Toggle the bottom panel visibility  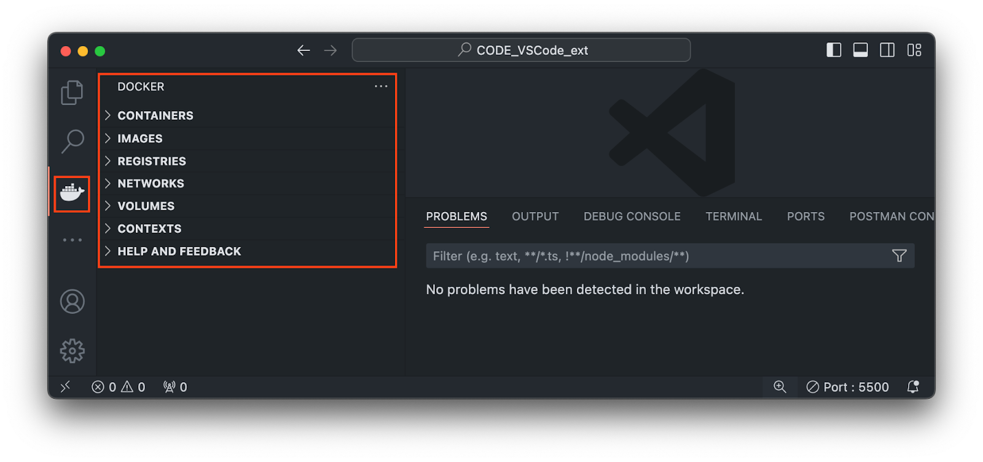[860, 50]
